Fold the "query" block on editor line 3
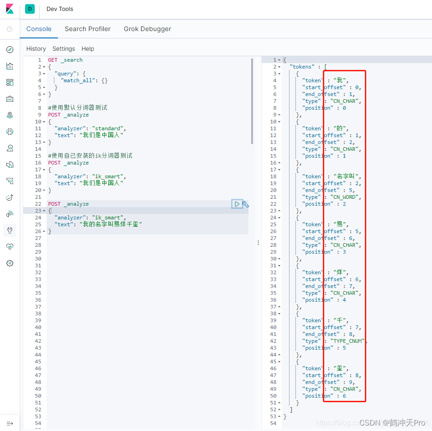 click(x=44, y=74)
